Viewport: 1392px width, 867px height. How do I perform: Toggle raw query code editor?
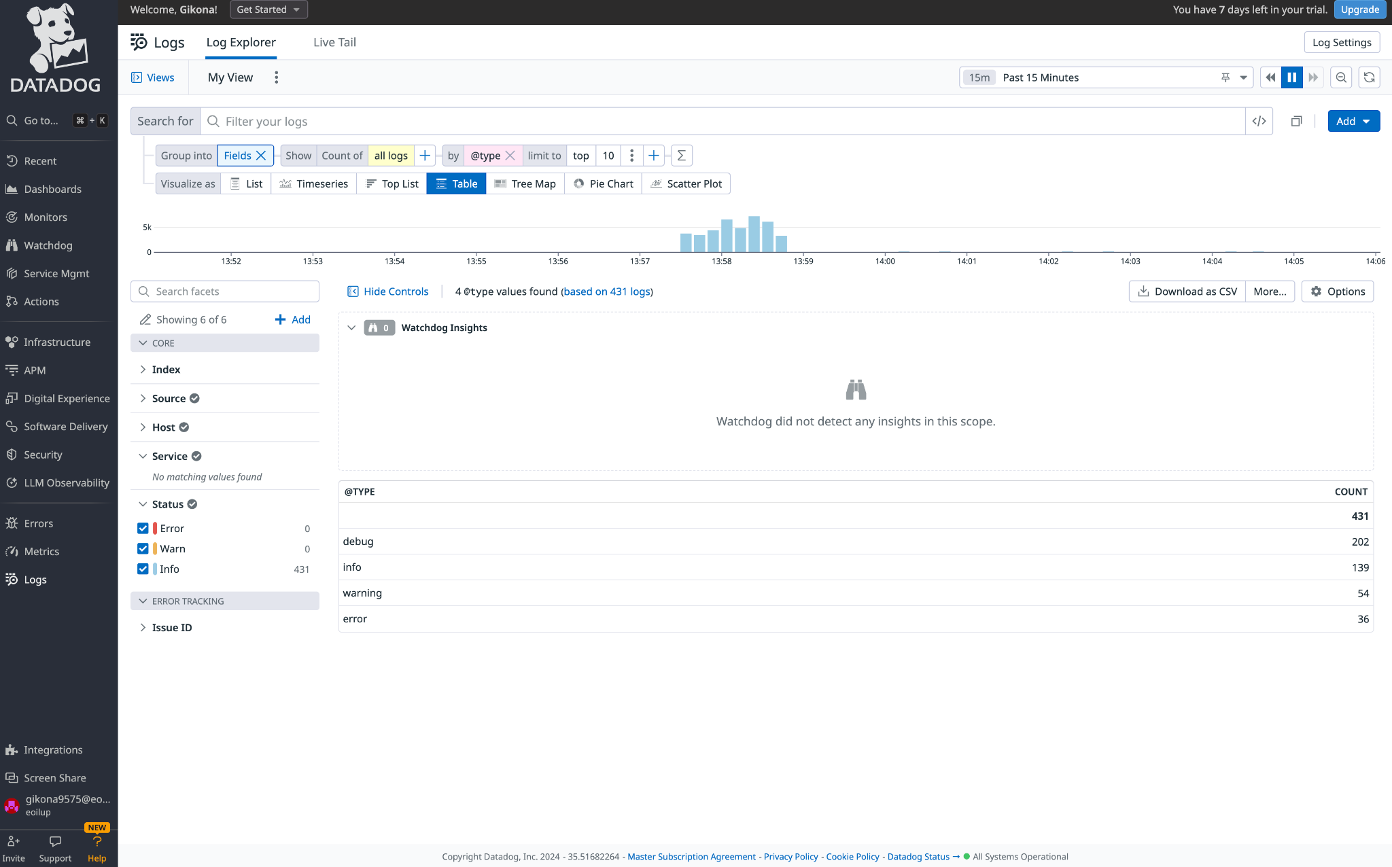pos(1259,121)
